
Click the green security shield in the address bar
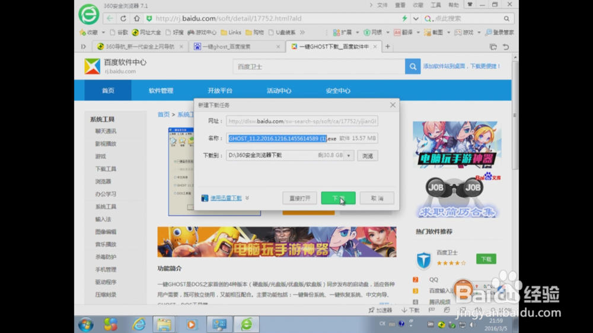tap(149, 18)
